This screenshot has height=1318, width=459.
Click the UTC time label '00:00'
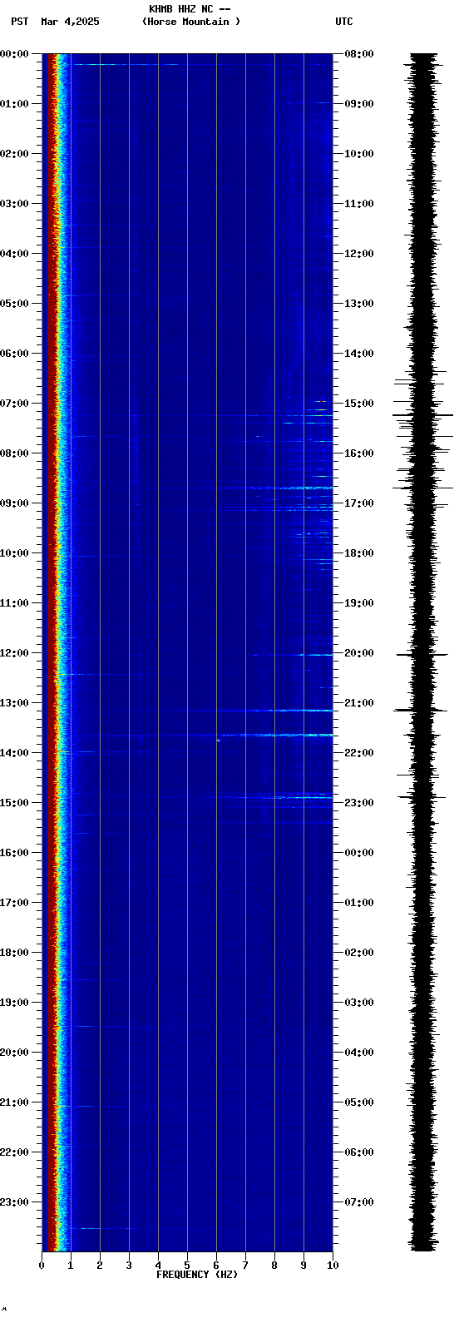(x=359, y=853)
